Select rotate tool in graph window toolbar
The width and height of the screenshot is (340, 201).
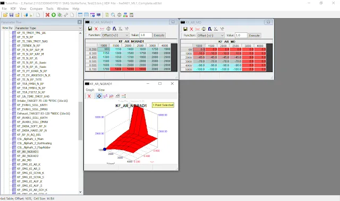99,96
